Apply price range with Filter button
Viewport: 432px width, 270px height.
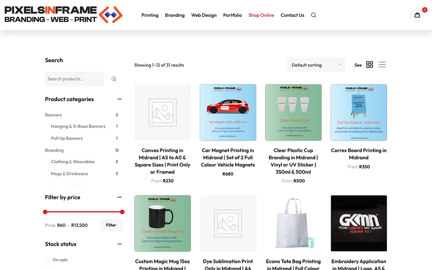[x=111, y=225]
